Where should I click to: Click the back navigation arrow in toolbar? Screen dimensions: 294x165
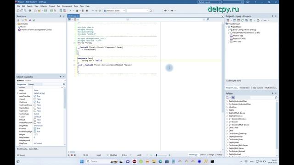pos(165,11)
